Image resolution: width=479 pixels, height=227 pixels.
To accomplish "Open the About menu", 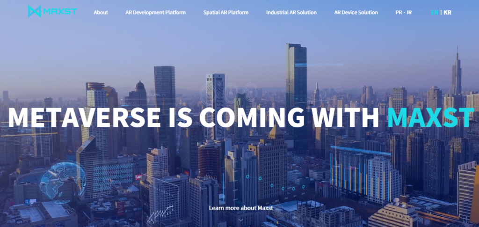I will pos(101,13).
